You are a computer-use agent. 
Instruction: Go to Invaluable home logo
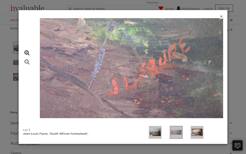(x=27, y=8)
